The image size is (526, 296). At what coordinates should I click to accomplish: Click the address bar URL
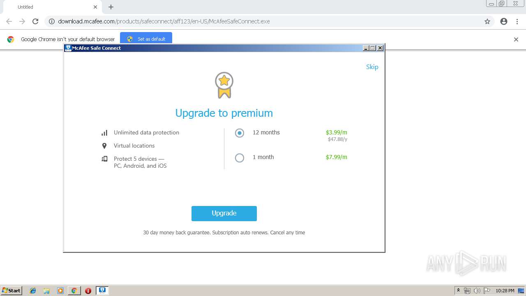(x=164, y=21)
